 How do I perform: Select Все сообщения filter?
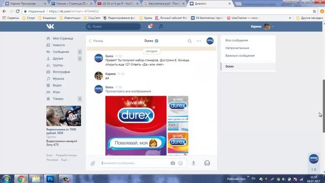click(x=237, y=40)
